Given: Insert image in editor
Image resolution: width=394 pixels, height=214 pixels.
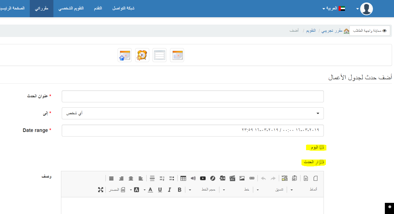Looking at the screenshot, I should coord(242,178).
